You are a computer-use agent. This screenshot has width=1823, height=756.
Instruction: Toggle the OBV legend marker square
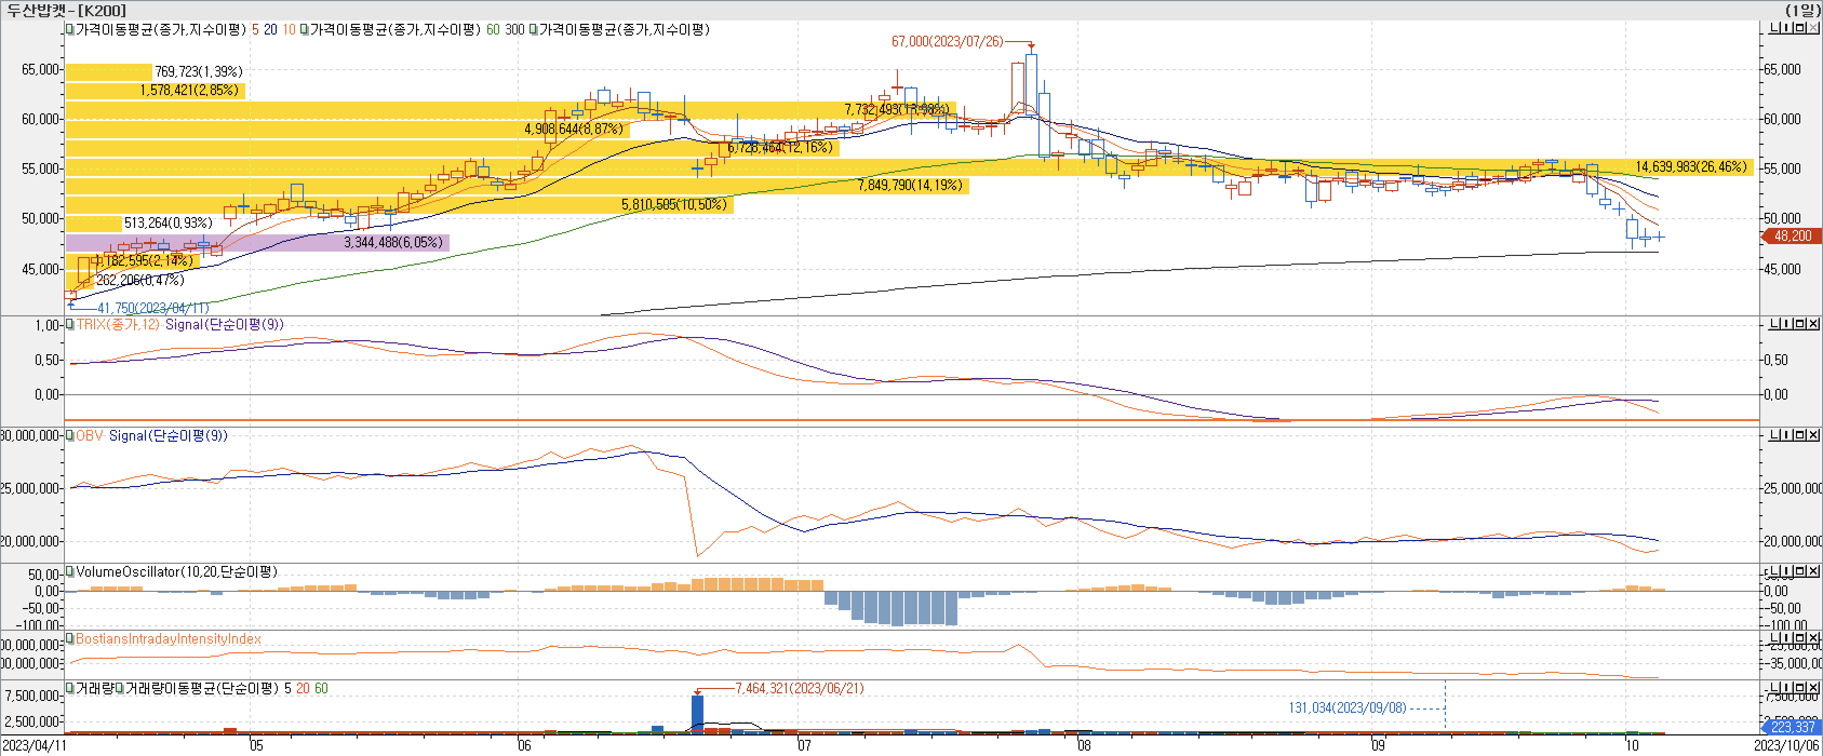69,436
